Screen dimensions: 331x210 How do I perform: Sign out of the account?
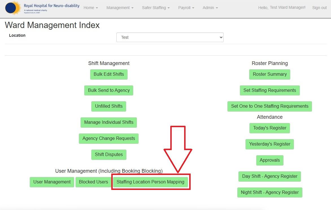(x=319, y=8)
